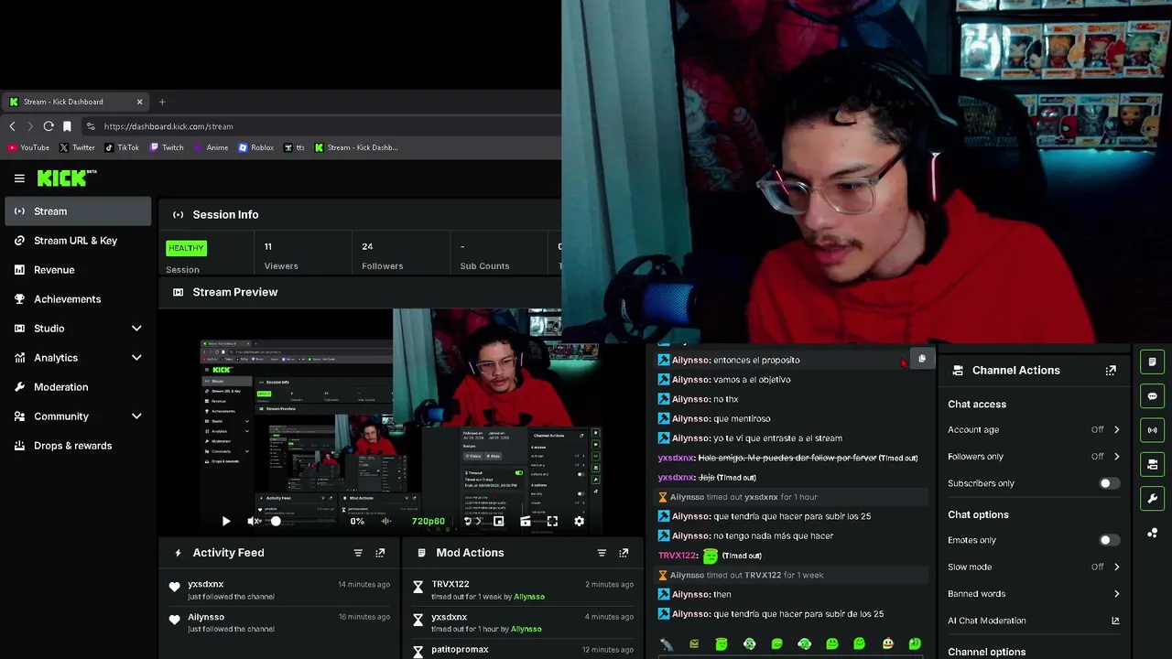The image size is (1172, 659).
Task: Open Stream URL & Key page
Action: pyautogui.click(x=78, y=241)
